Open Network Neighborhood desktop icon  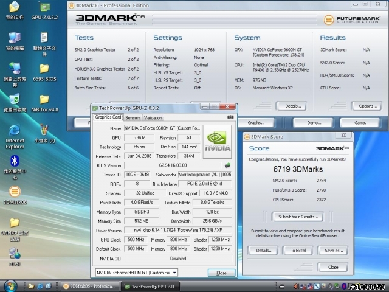click(15, 74)
